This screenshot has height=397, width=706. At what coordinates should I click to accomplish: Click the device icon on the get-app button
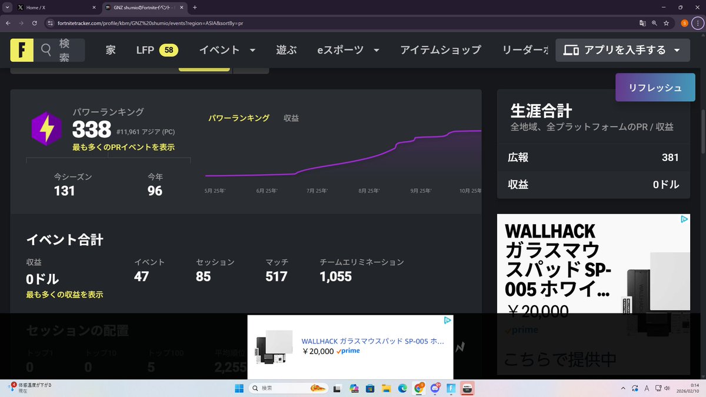pos(571,50)
